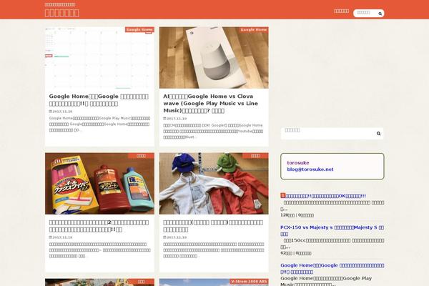Open the floor wax products thumbnail
429x286 pixels.
click(99, 183)
